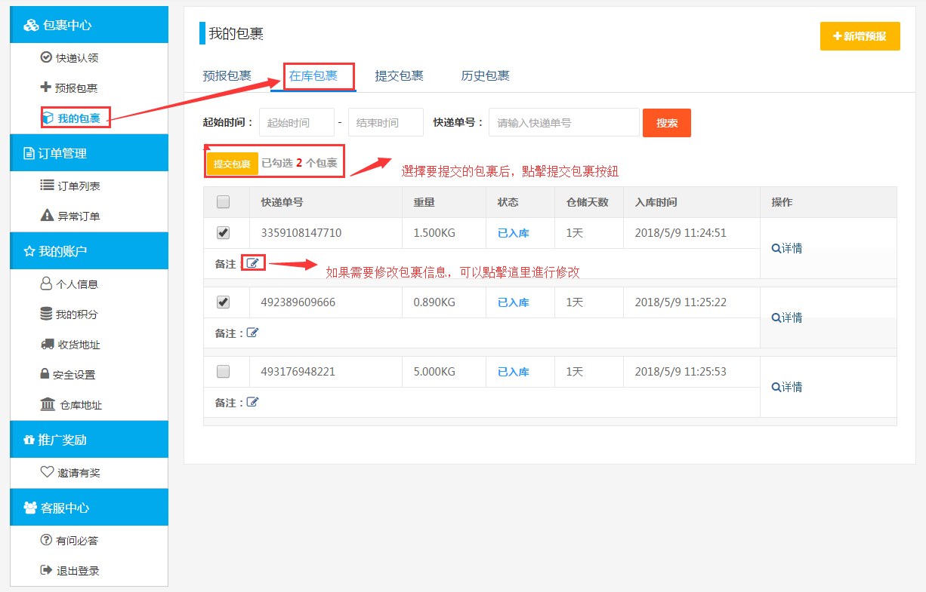Switch to the 预报包裹 tab
The height and width of the screenshot is (592, 926).
tap(227, 76)
